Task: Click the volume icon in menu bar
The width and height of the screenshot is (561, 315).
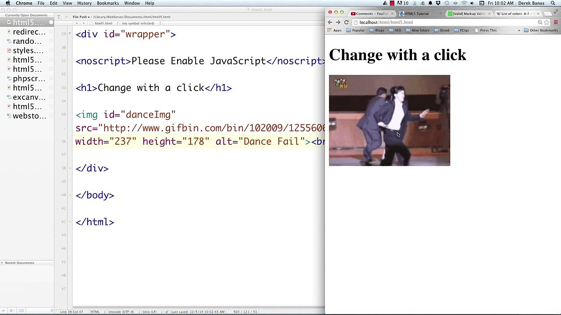Action: [472, 3]
